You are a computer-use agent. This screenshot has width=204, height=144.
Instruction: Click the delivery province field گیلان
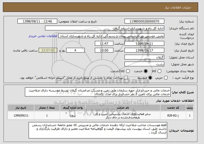144,57
